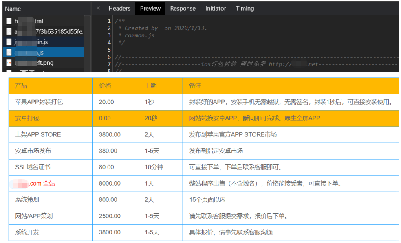Click the 0.00 price cell
Screen dimensions: 401x243
[x=115, y=118]
